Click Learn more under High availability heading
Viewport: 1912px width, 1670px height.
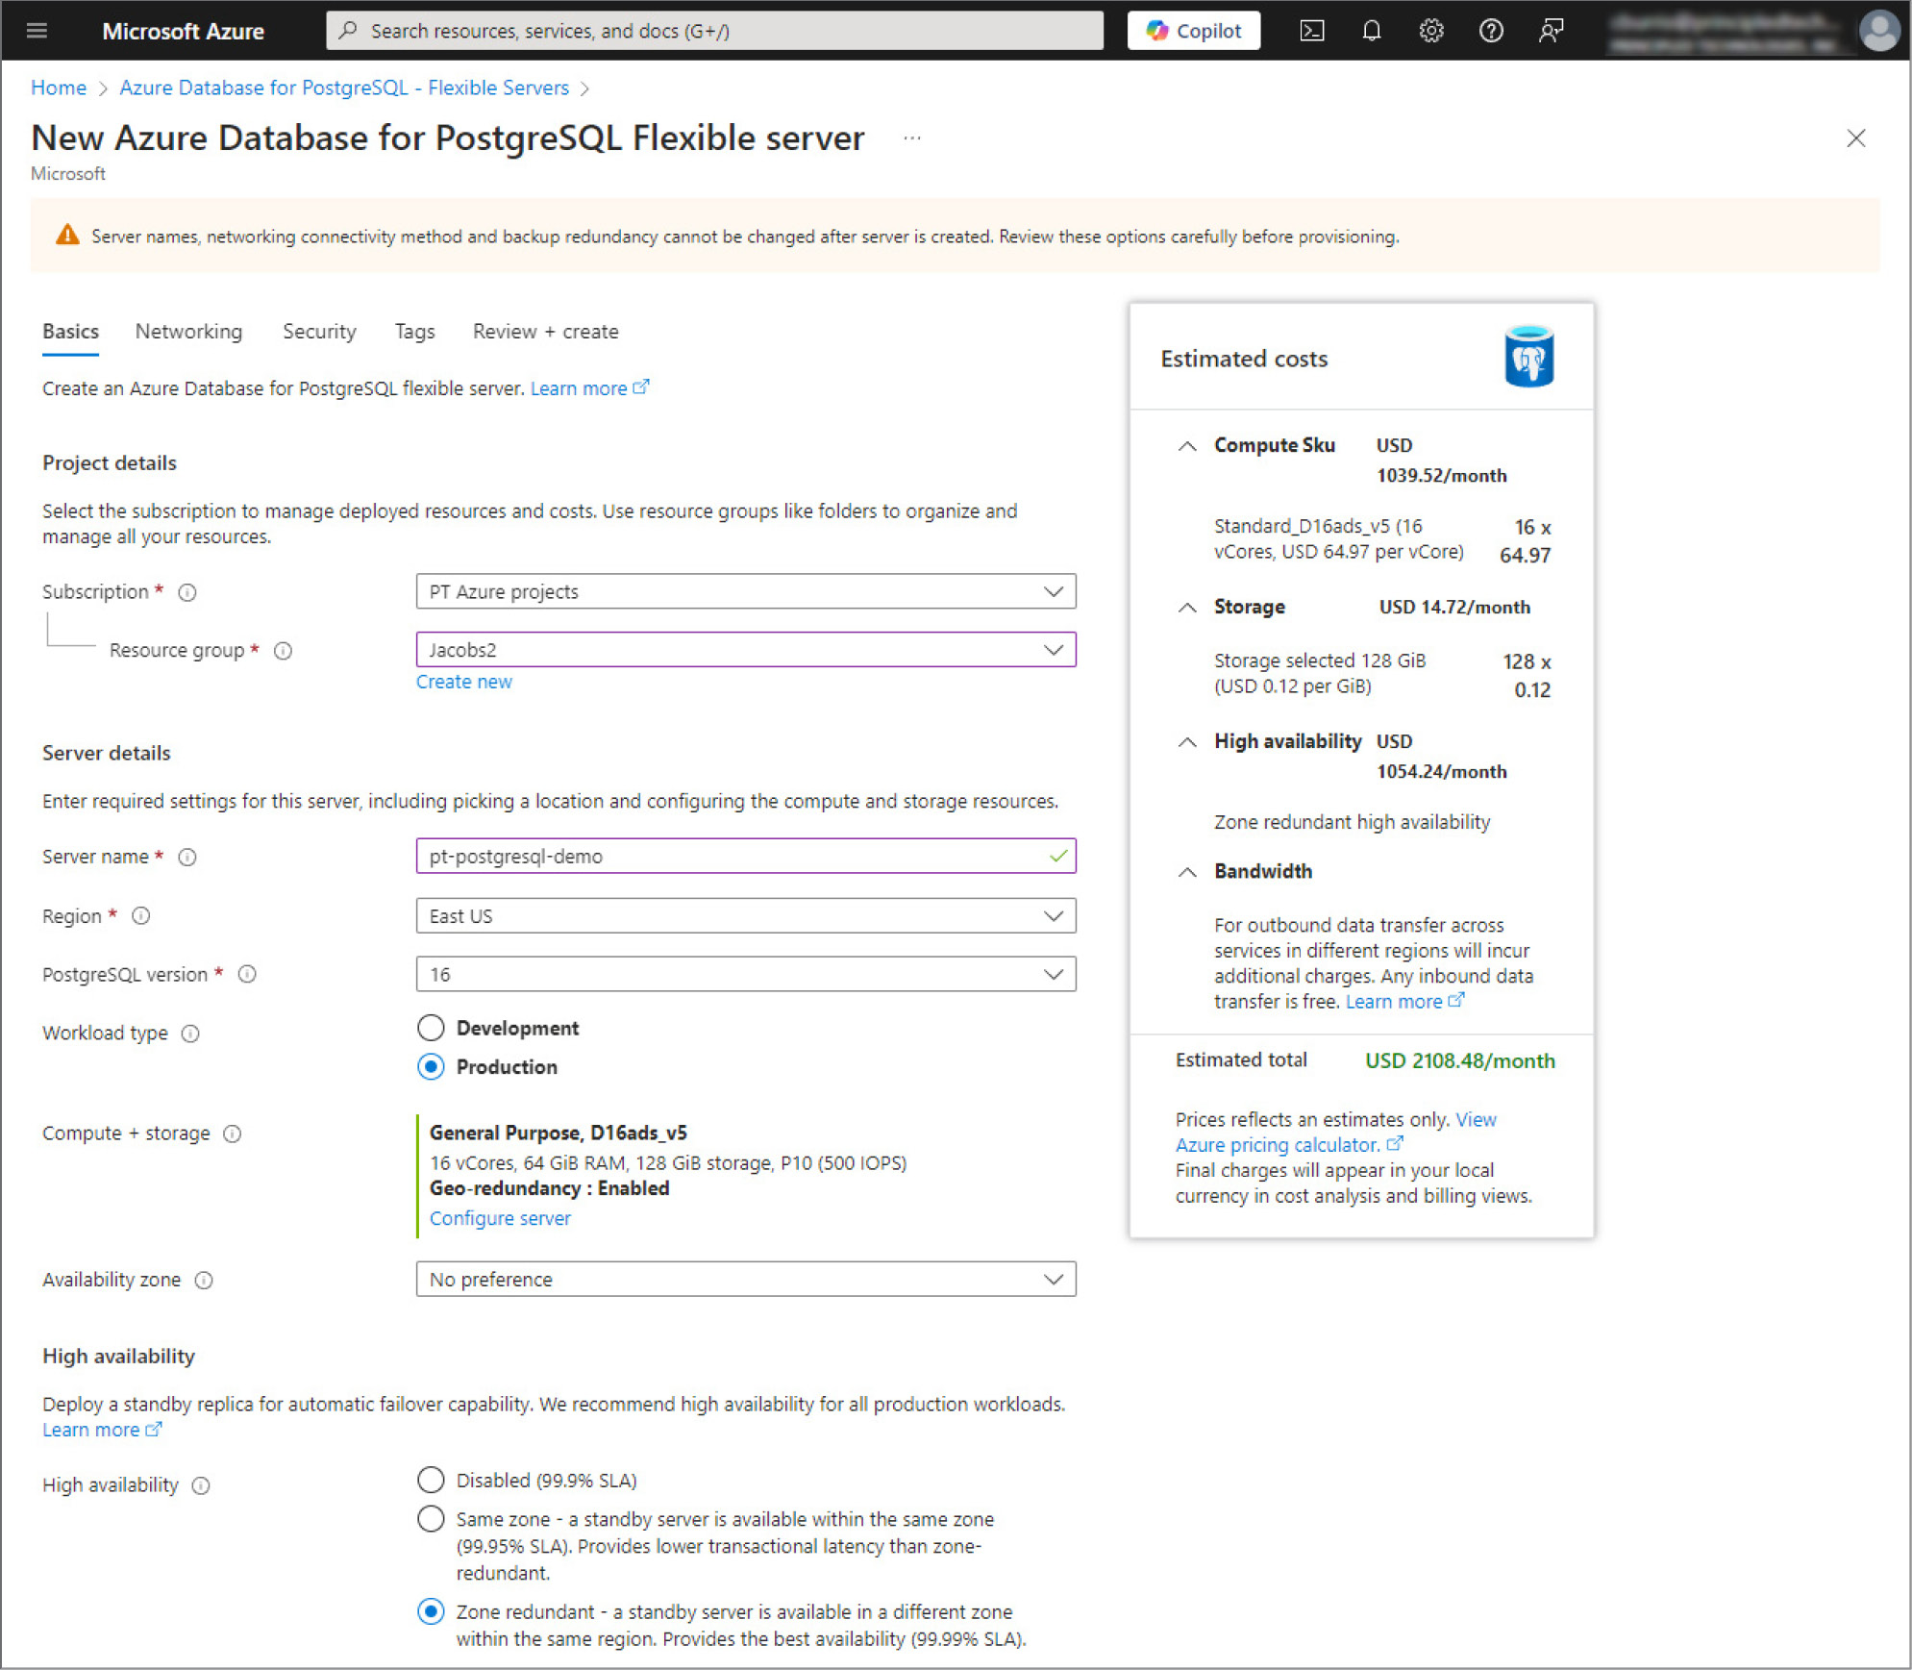coord(102,1431)
